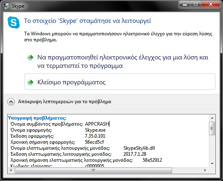
Task: Click the SkypeSkylib.dll module name
Action: point(139,148)
